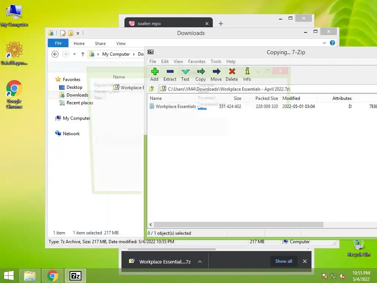Open the View ribbon tab in Explorer
Image resolution: width=377 pixels, height=283 pixels.
tap(121, 43)
